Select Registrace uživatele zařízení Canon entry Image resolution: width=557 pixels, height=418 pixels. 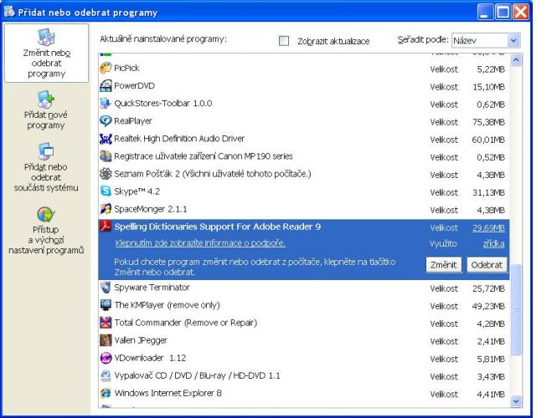[204, 156]
